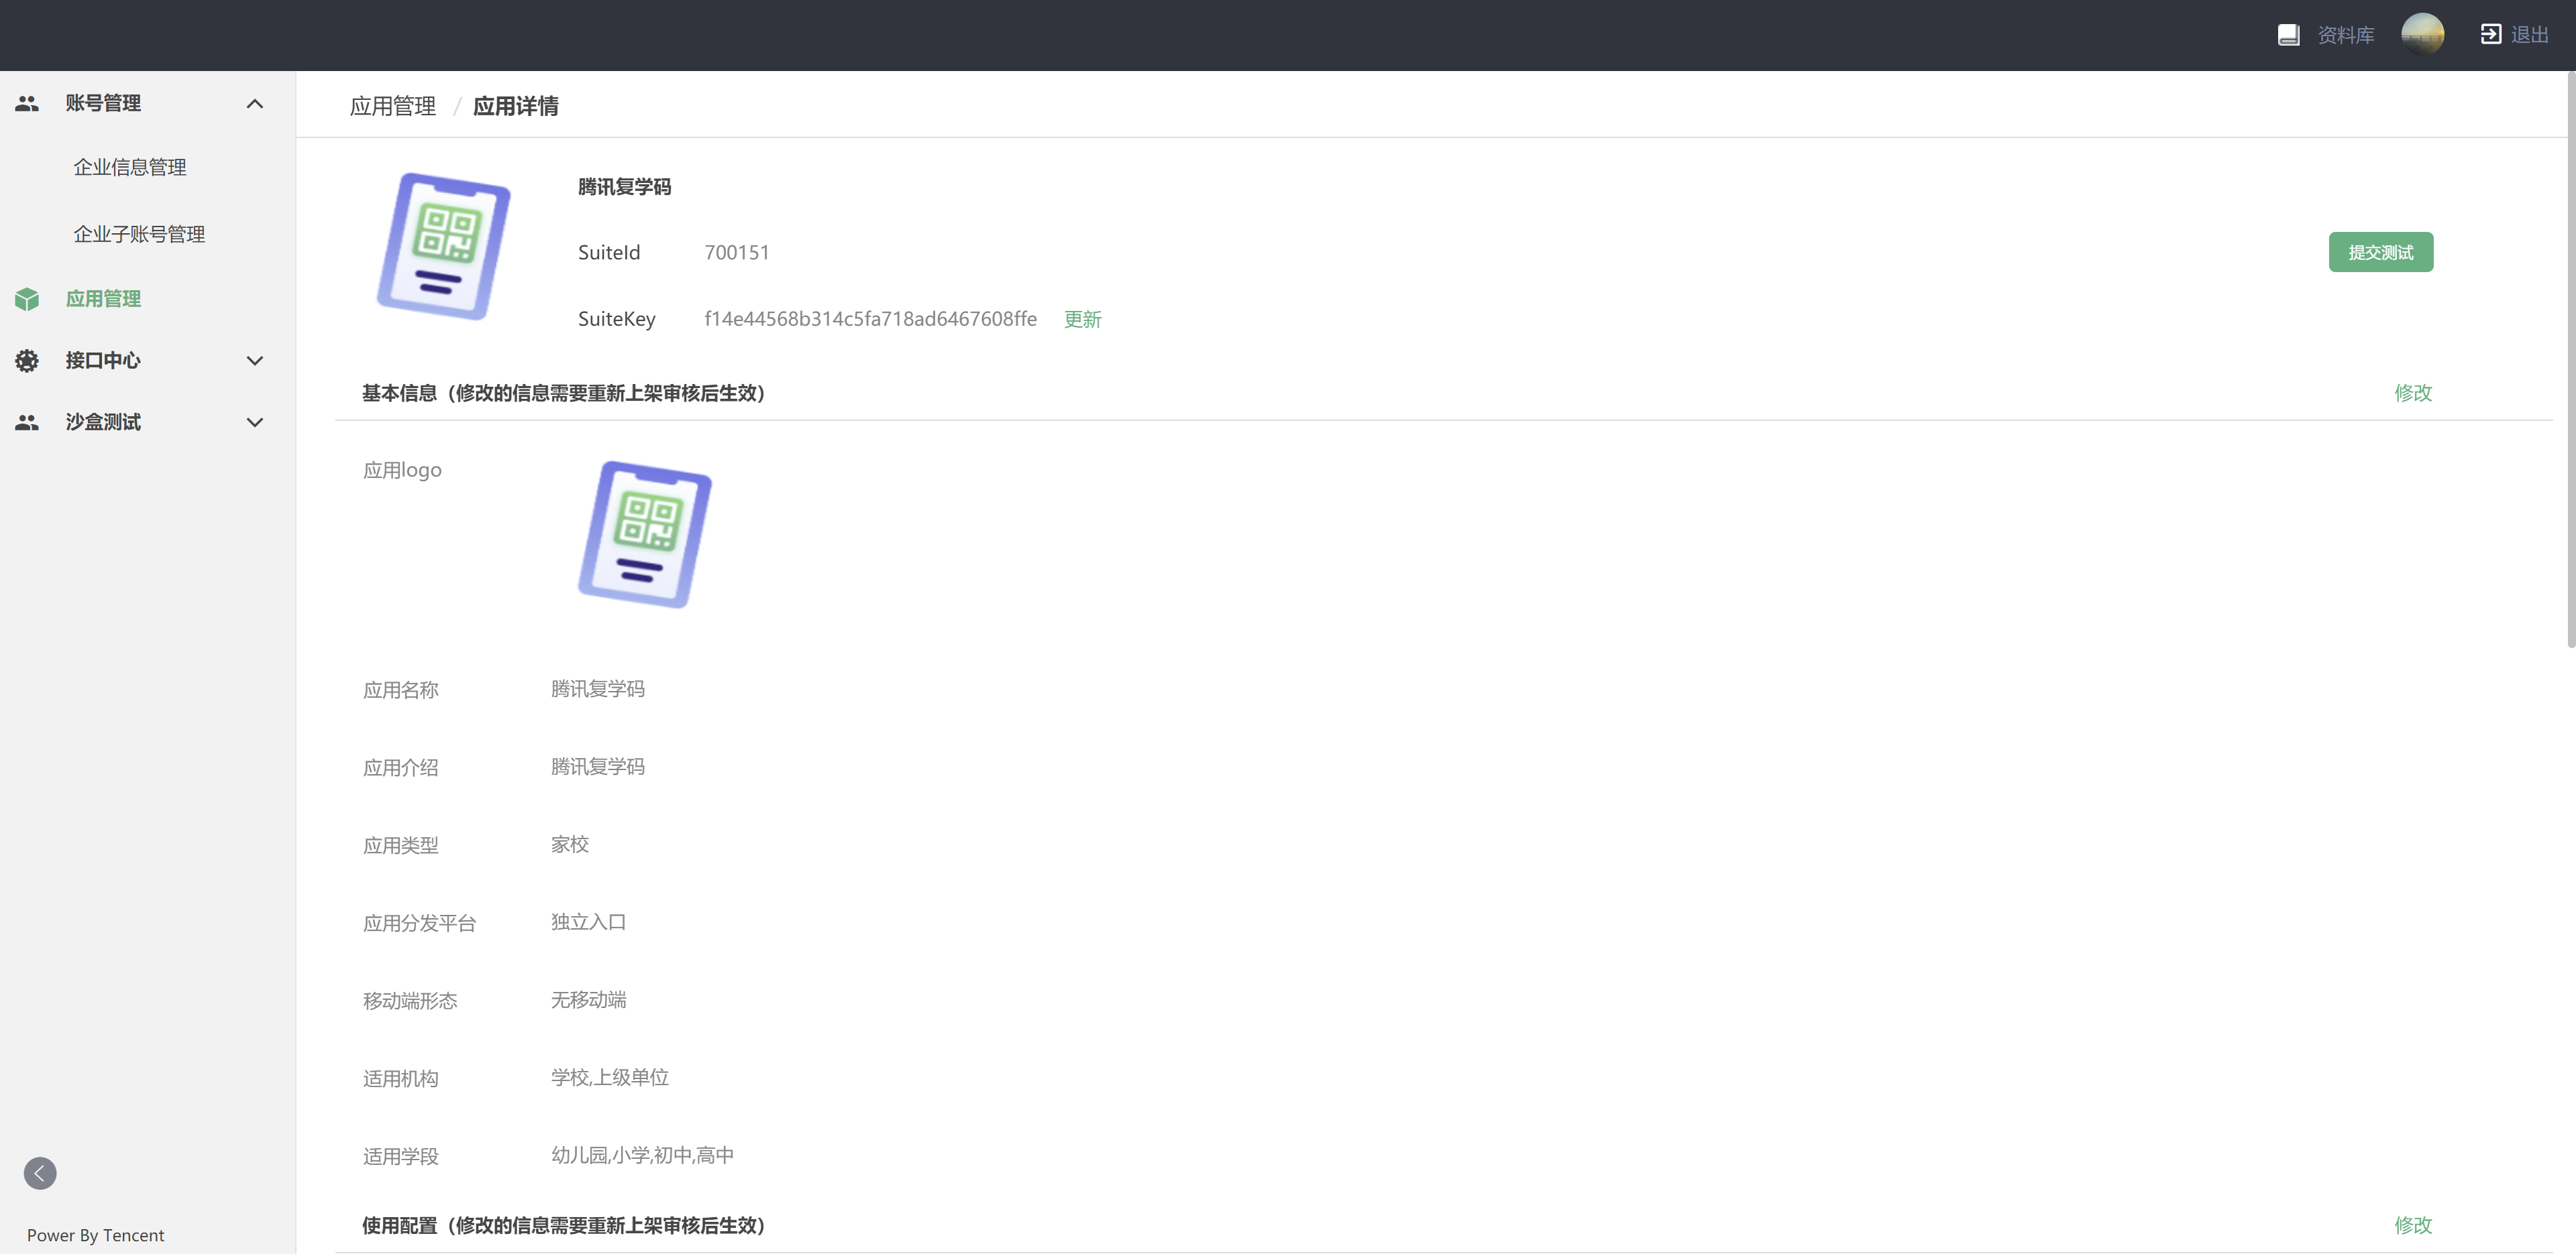
Task: Open 企业子账号管理 in the sidebar
Action: [139, 234]
